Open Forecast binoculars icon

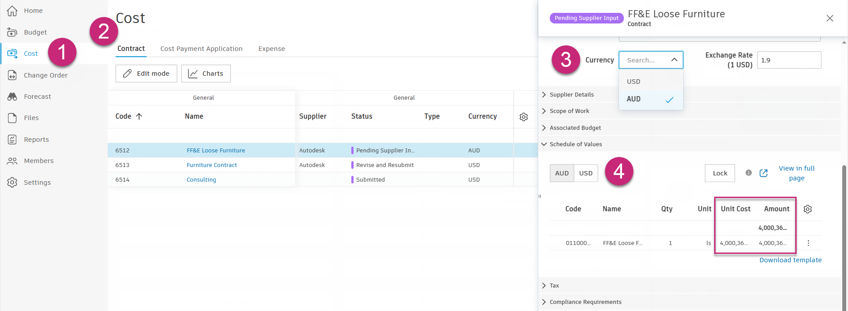12,97
